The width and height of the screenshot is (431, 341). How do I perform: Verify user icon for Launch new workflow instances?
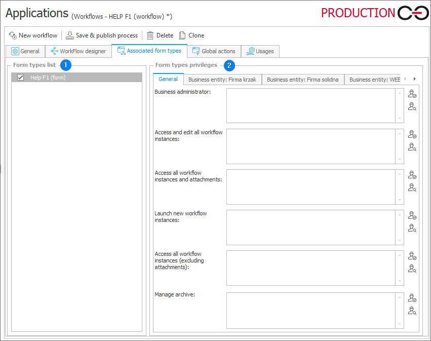[412, 215]
